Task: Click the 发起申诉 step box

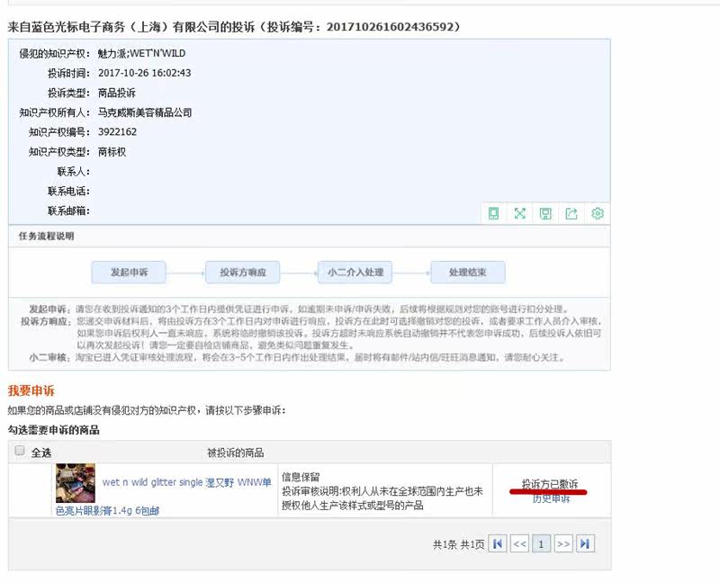Action: pyautogui.click(x=129, y=273)
